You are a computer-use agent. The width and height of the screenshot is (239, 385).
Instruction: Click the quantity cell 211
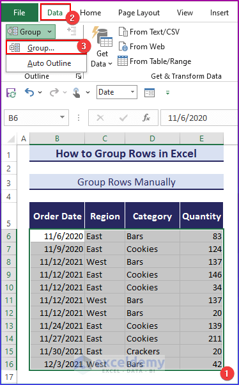(201, 338)
